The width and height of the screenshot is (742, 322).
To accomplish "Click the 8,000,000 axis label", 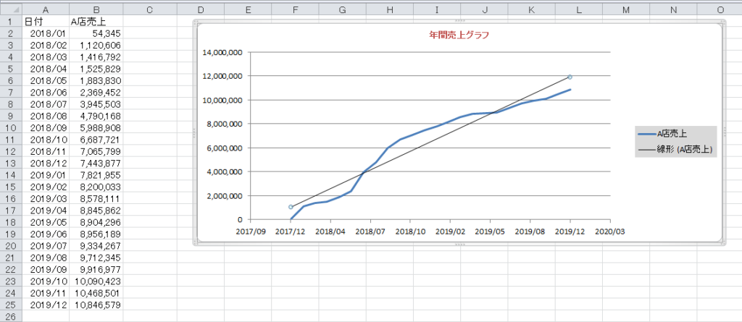I will tap(225, 124).
